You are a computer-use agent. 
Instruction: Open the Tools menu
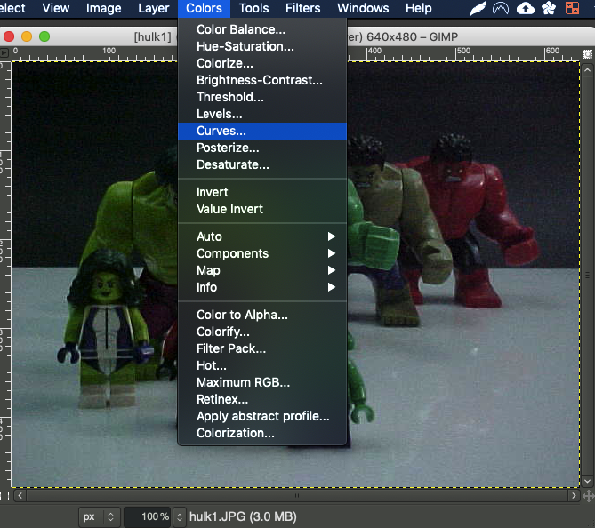(x=253, y=8)
